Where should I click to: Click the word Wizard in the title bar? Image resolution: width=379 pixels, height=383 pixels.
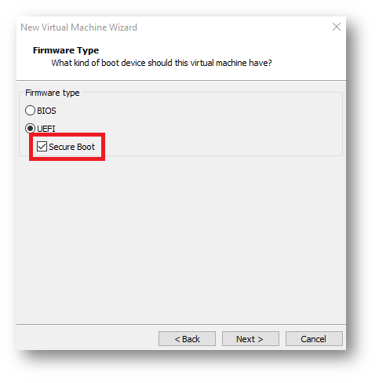123,27
